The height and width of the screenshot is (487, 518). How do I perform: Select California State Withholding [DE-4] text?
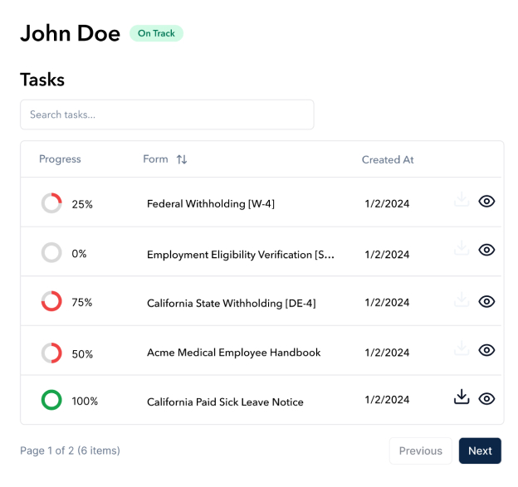click(x=232, y=303)
